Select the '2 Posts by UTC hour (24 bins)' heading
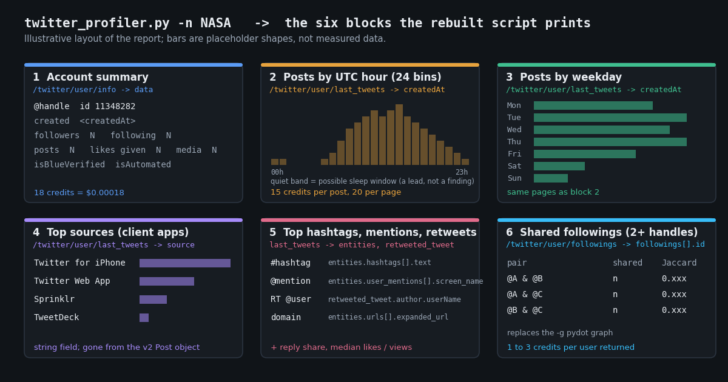728x382 pixels. click(356, 78)
